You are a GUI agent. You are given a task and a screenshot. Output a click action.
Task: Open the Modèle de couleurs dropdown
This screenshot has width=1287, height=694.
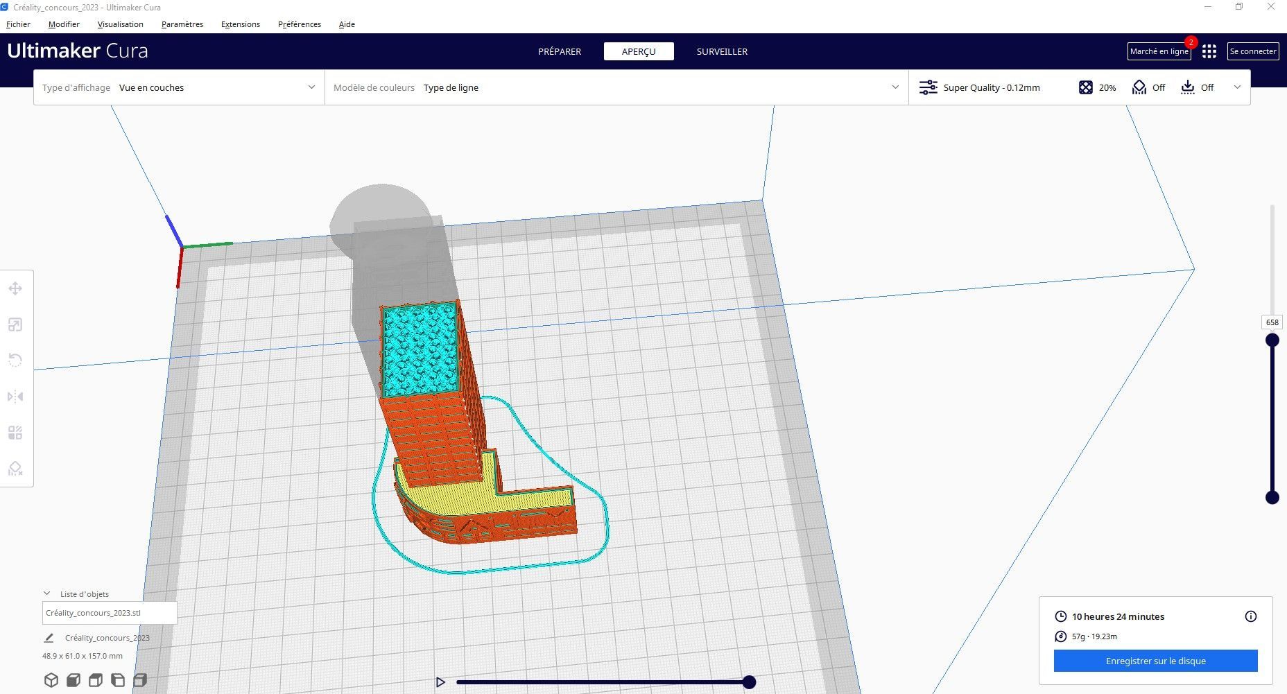616,87
